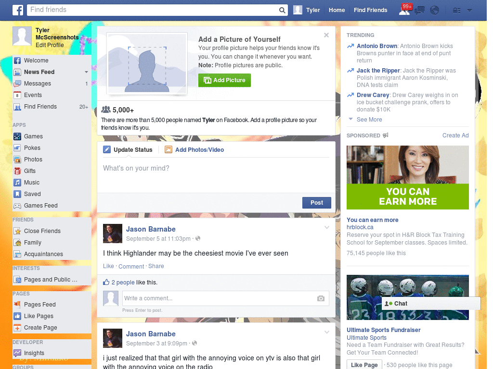Viewport: 493px width, 369px height.
Task: Click the What's on your mind field
Action: click(x=216, y=174)
